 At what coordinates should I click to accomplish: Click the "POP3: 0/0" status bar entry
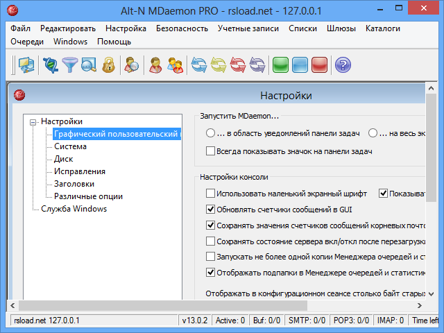pos(352,321)
